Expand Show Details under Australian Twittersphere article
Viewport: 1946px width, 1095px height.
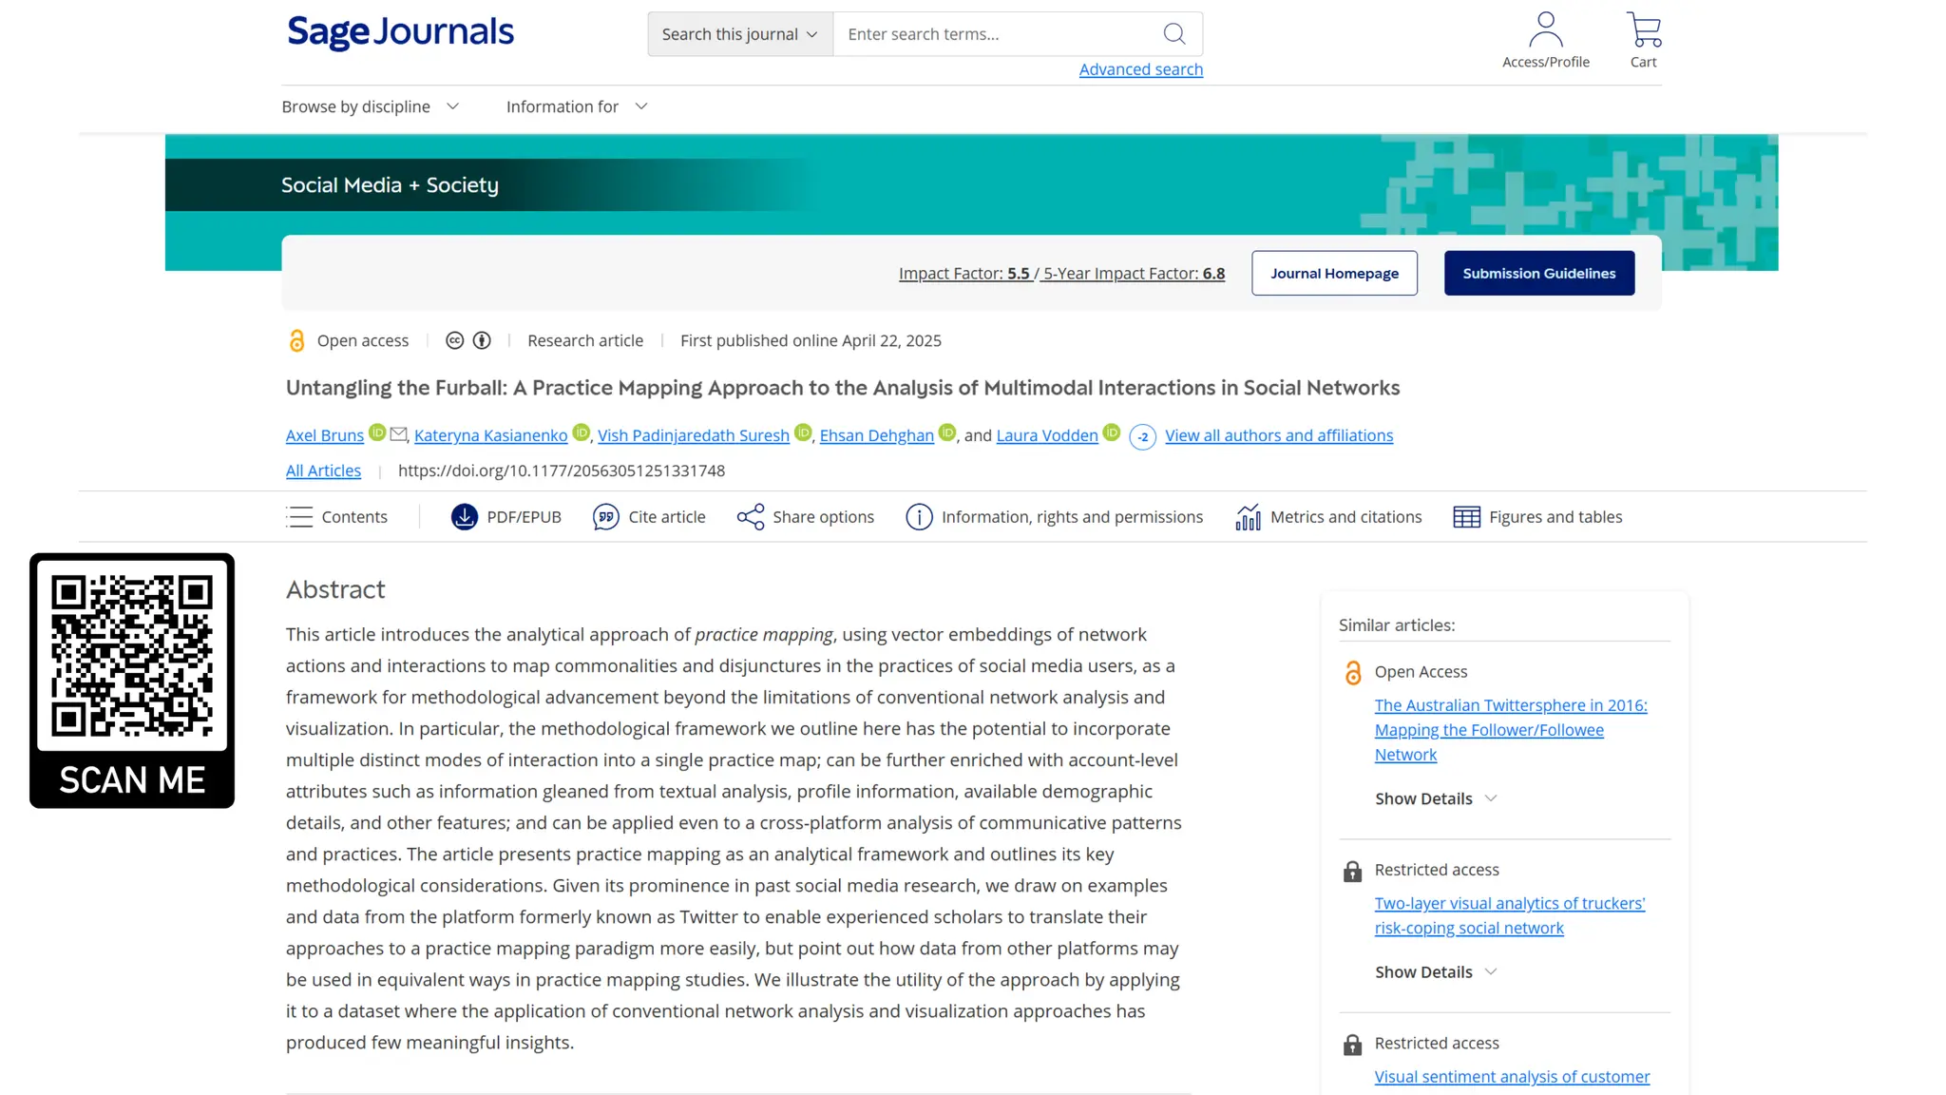click(1436, 798)
